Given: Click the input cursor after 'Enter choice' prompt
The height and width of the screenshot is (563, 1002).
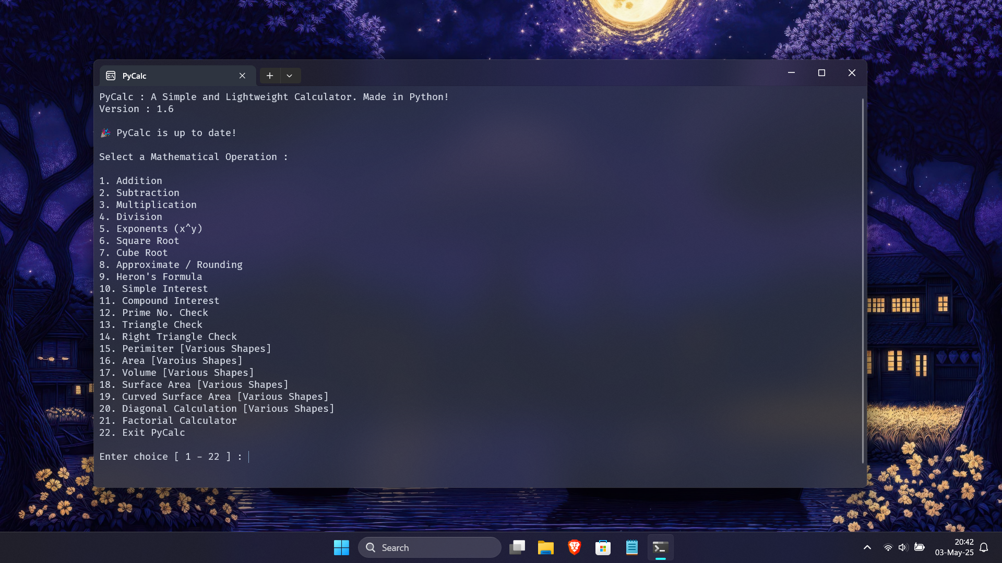Looking at the screenshot, I should (249, 457).
